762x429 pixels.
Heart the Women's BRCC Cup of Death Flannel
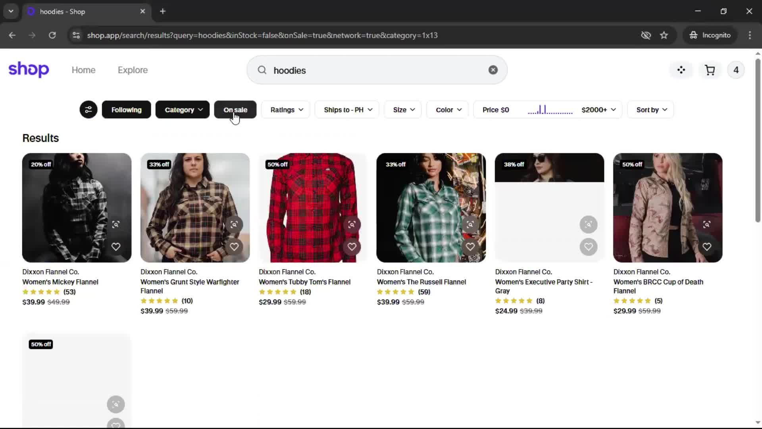pos(706,247)
